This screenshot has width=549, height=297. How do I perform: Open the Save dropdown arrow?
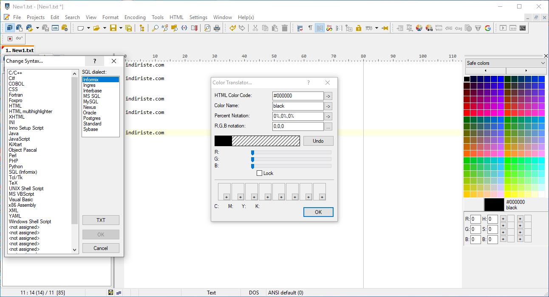[x=121, y=28]
